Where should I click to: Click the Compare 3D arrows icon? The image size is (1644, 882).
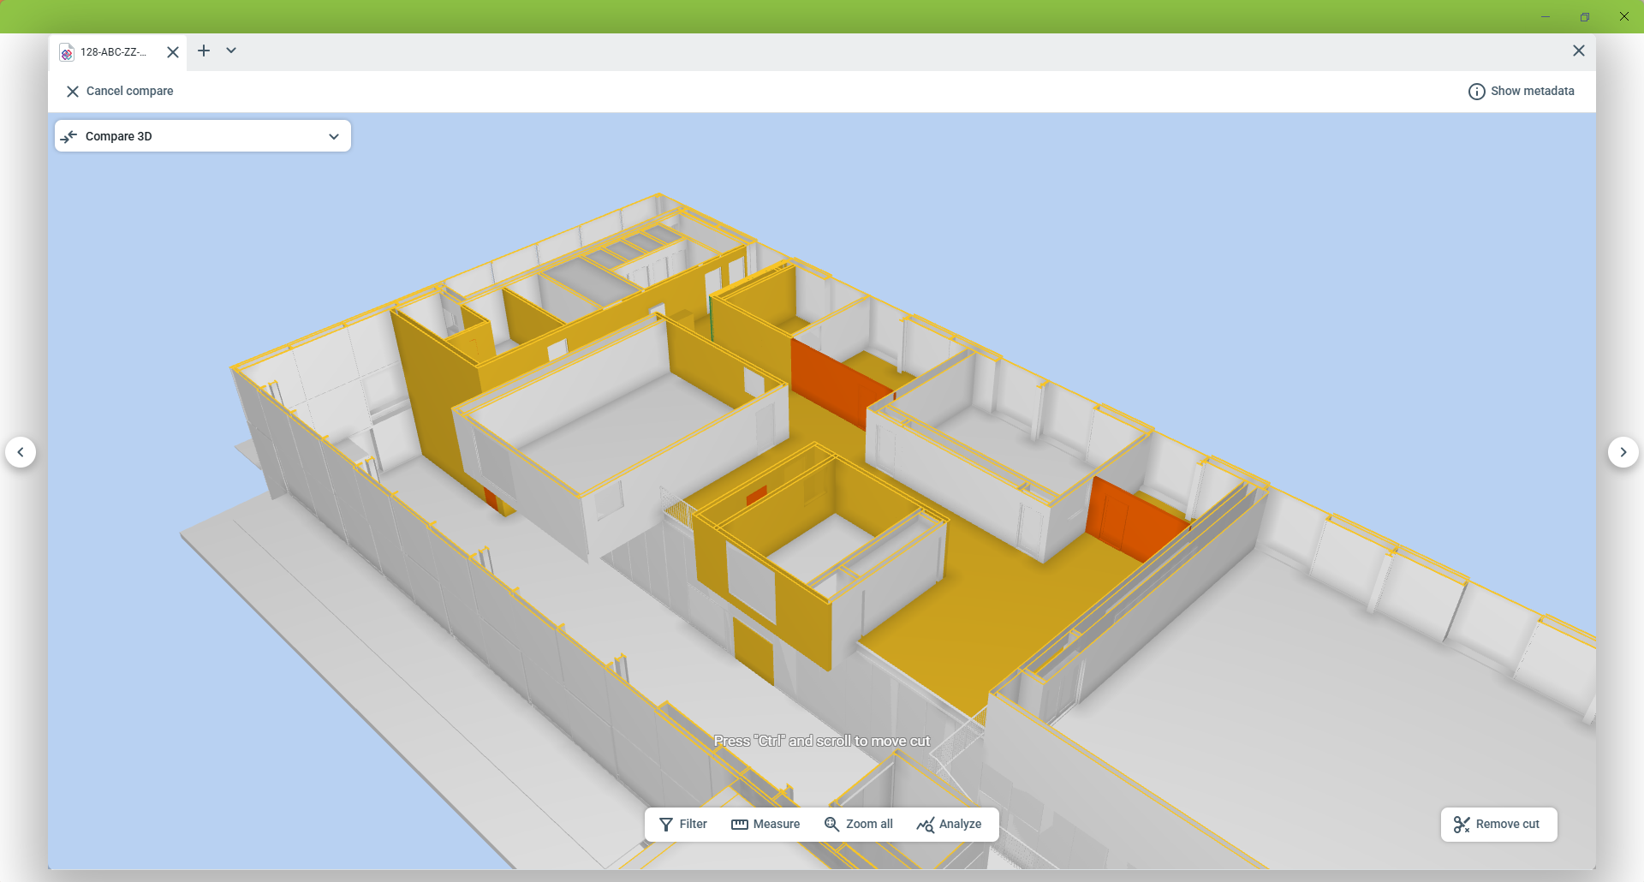point(69,137)
